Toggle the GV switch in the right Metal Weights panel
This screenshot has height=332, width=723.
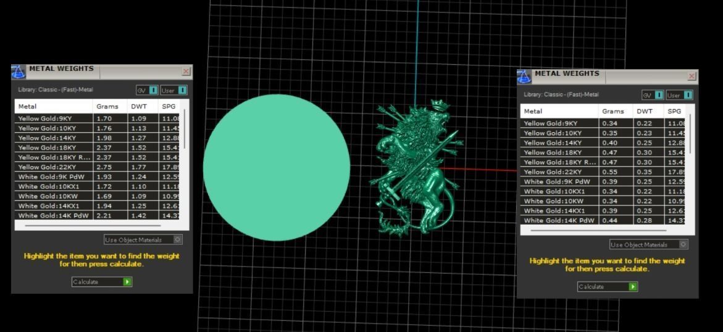(x=653, y=95)
